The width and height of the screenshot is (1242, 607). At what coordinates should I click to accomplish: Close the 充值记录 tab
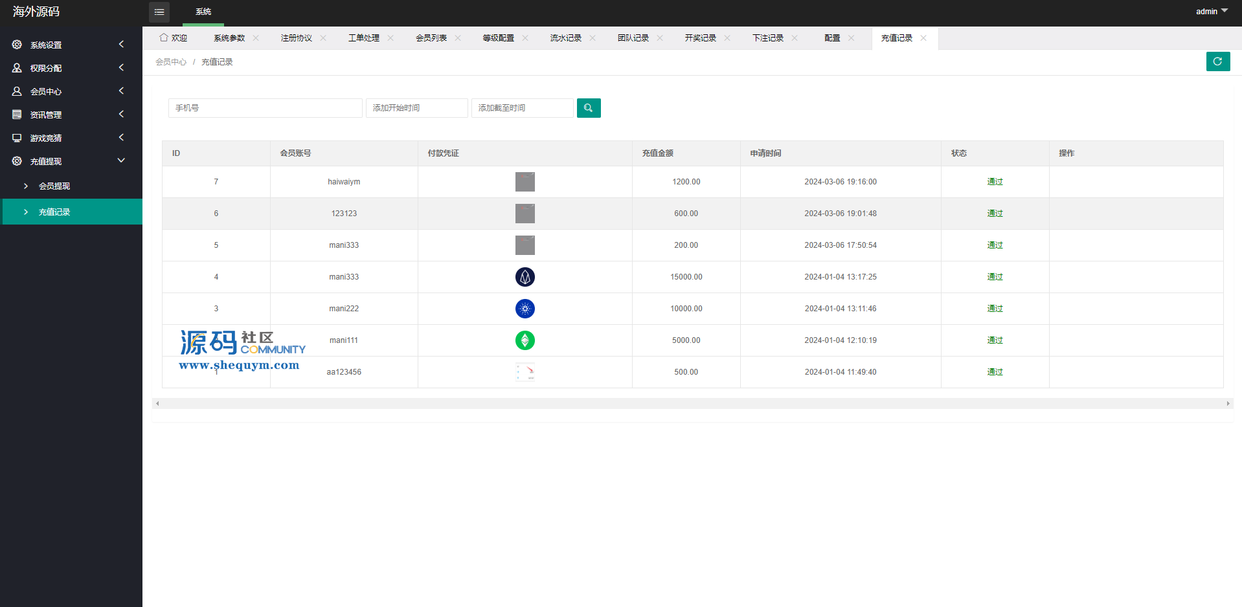pyautogui.click(x=923, y=38)
